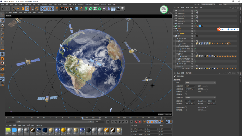Toggle the lock value checkbox

[186, 94]
